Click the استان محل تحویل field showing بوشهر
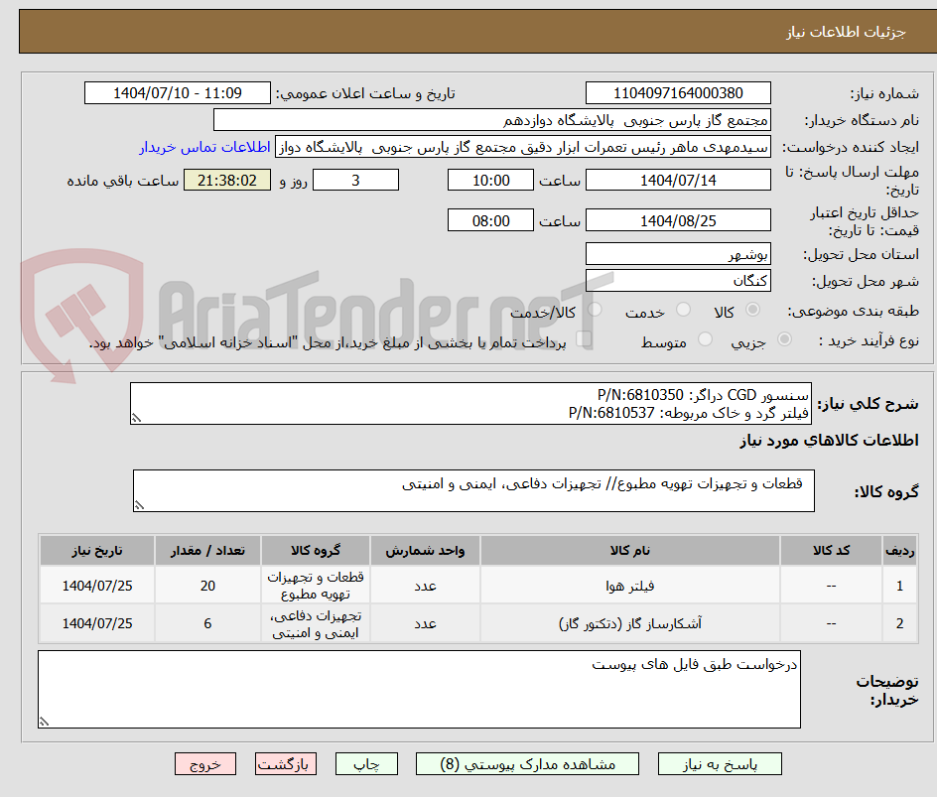Viewport: 937px width, 797px height. 678,253
